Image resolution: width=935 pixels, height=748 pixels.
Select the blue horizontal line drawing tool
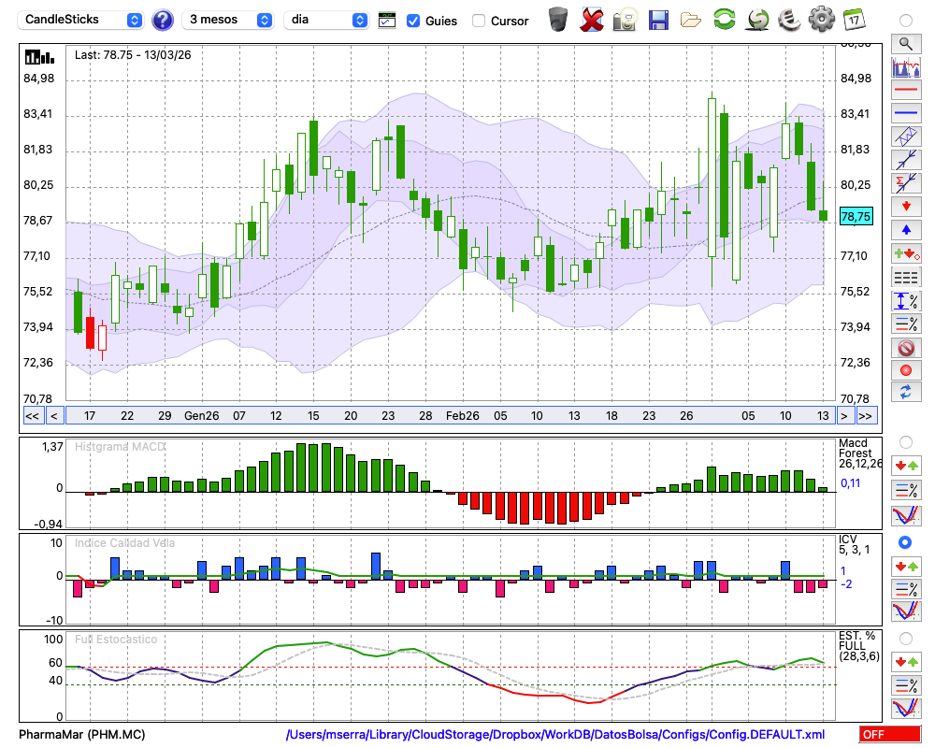tap(905, 113)
